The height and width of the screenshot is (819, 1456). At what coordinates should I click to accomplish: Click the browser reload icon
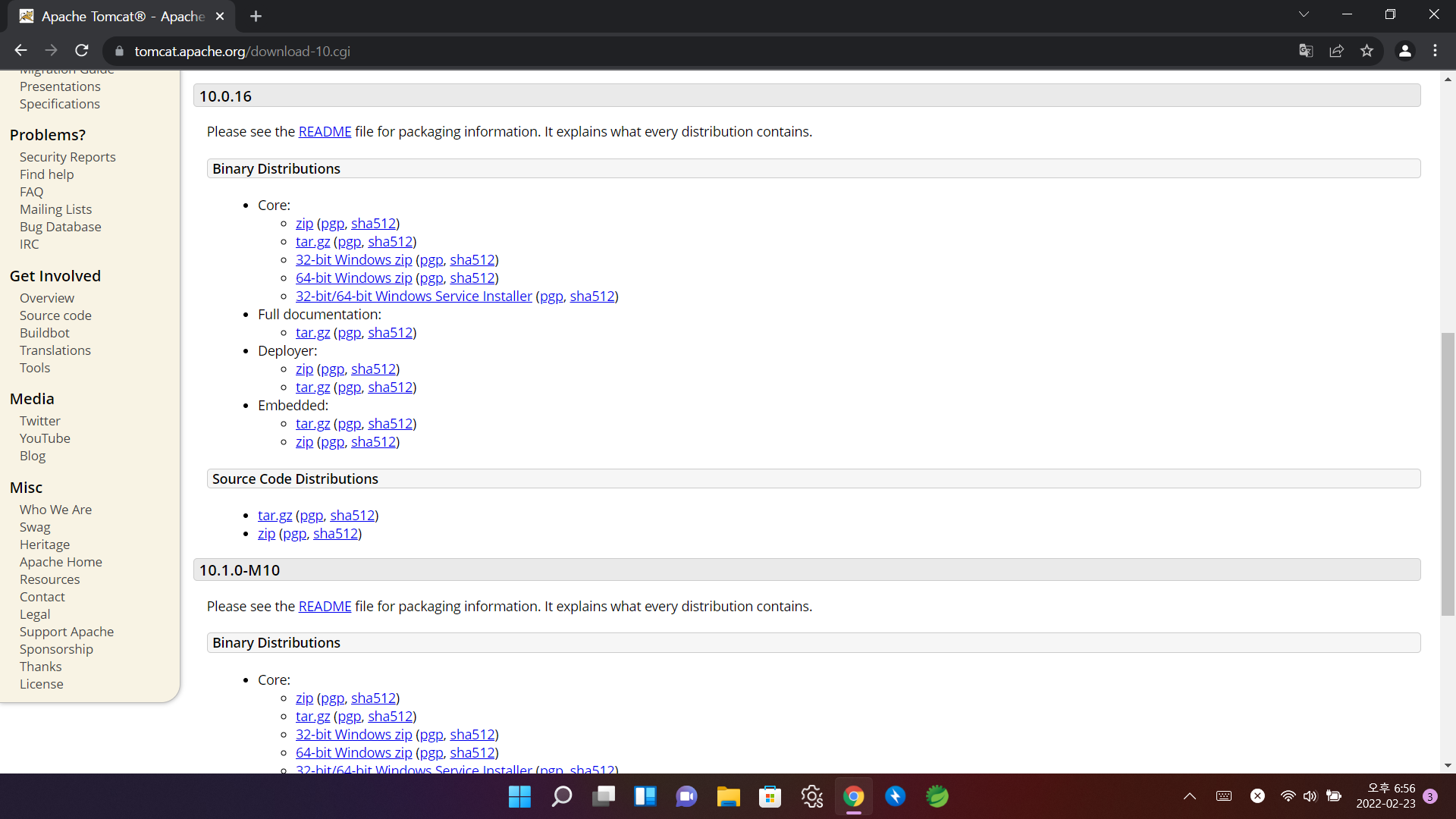coord(82,51)
